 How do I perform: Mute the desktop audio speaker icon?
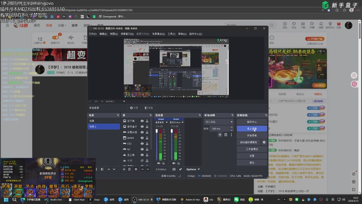tap(159, 163)
